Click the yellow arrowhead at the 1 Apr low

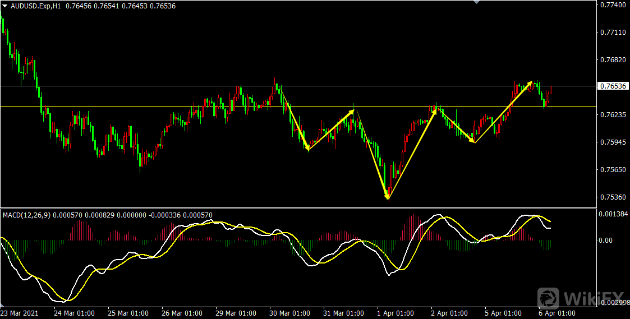point(387,196)
